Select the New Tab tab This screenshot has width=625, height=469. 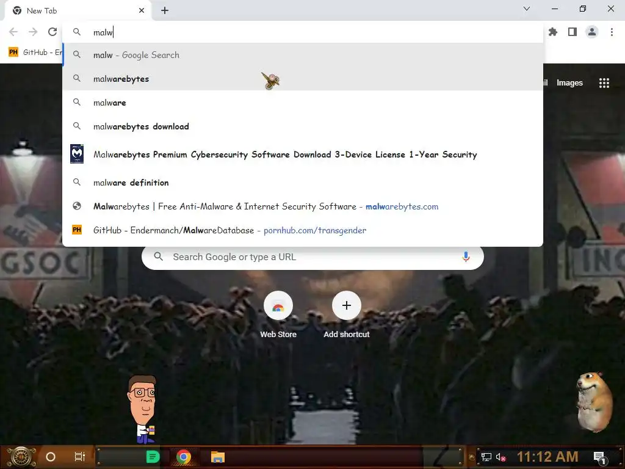click(x=78, y=11)
